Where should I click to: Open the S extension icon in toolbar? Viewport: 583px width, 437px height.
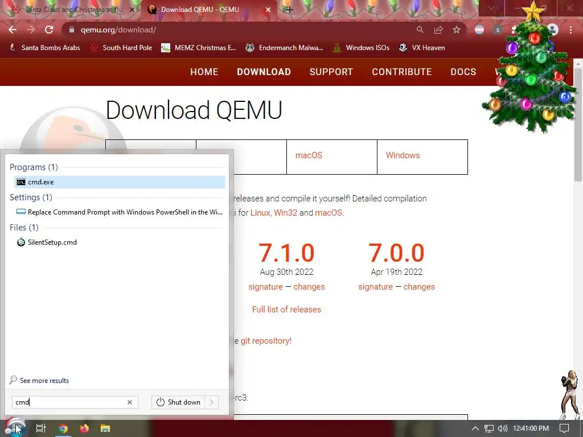coord(498,30)
